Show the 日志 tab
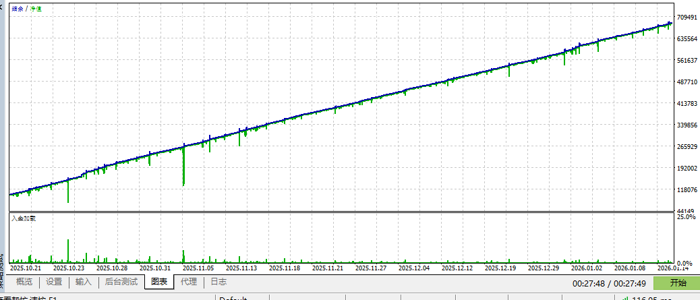 pyautogui.click(x=218, y=282)
